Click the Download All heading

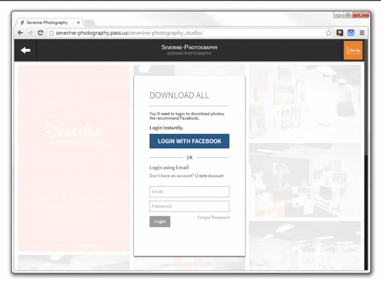179,95
